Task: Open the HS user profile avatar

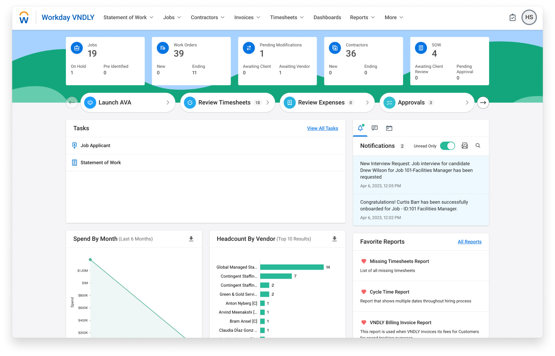Action: (529, 18)
